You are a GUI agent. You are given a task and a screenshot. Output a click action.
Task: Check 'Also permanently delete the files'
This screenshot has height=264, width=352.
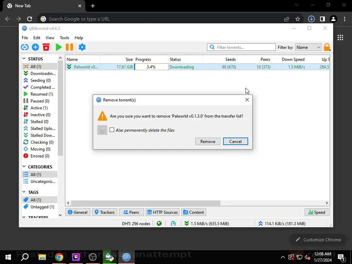pyautogui.click(x=112, y=130)
